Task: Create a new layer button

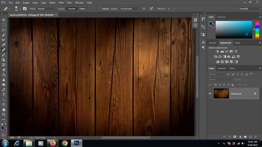Action: tap(250, 137)
